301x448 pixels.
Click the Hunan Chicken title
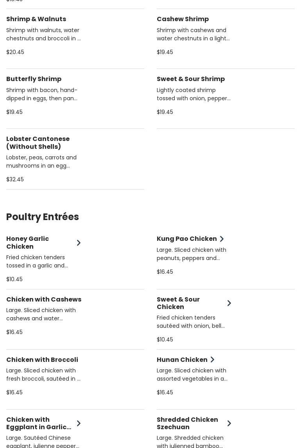182,360
